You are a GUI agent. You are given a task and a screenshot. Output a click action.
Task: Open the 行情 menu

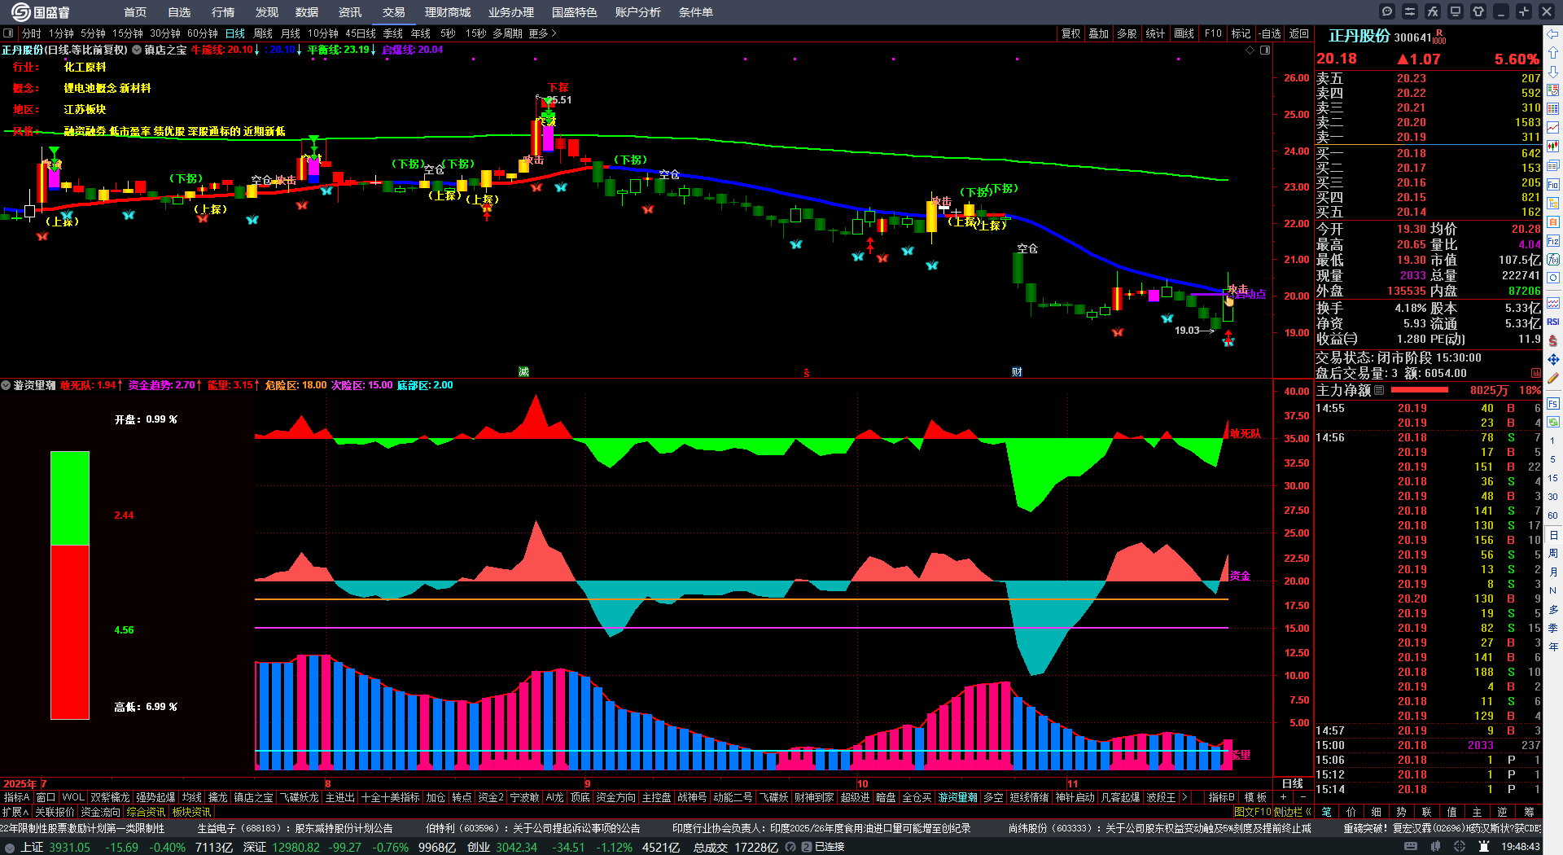coord(223,12)
